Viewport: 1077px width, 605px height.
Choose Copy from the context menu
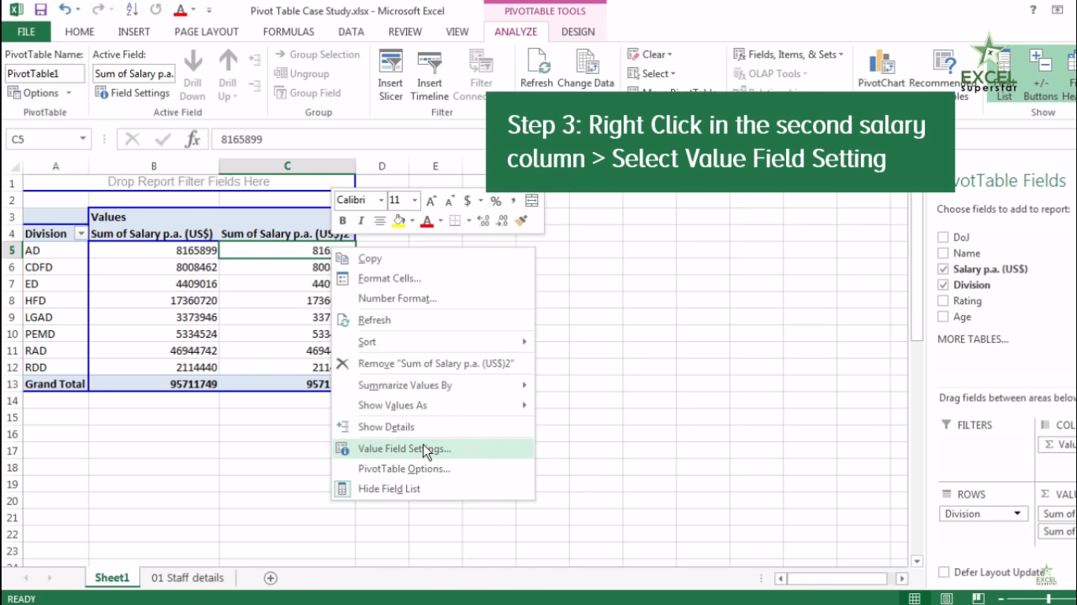coord(433,258)
